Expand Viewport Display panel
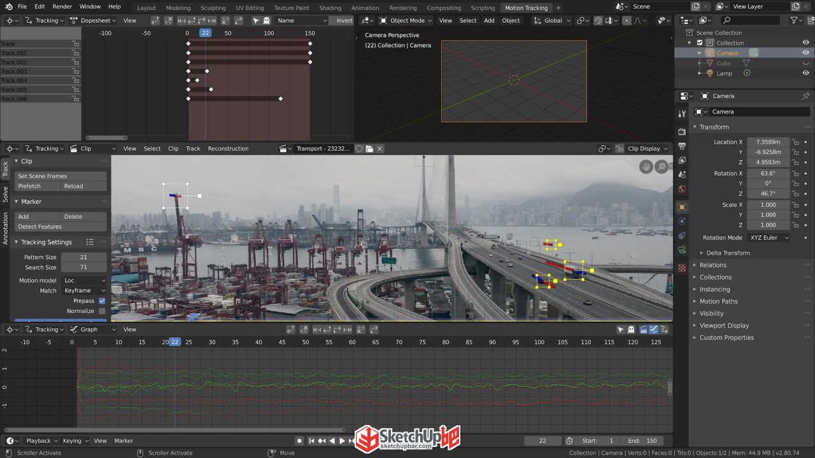Image resolution: width=815 pixels, height=458 pixels. pos(724,326)
